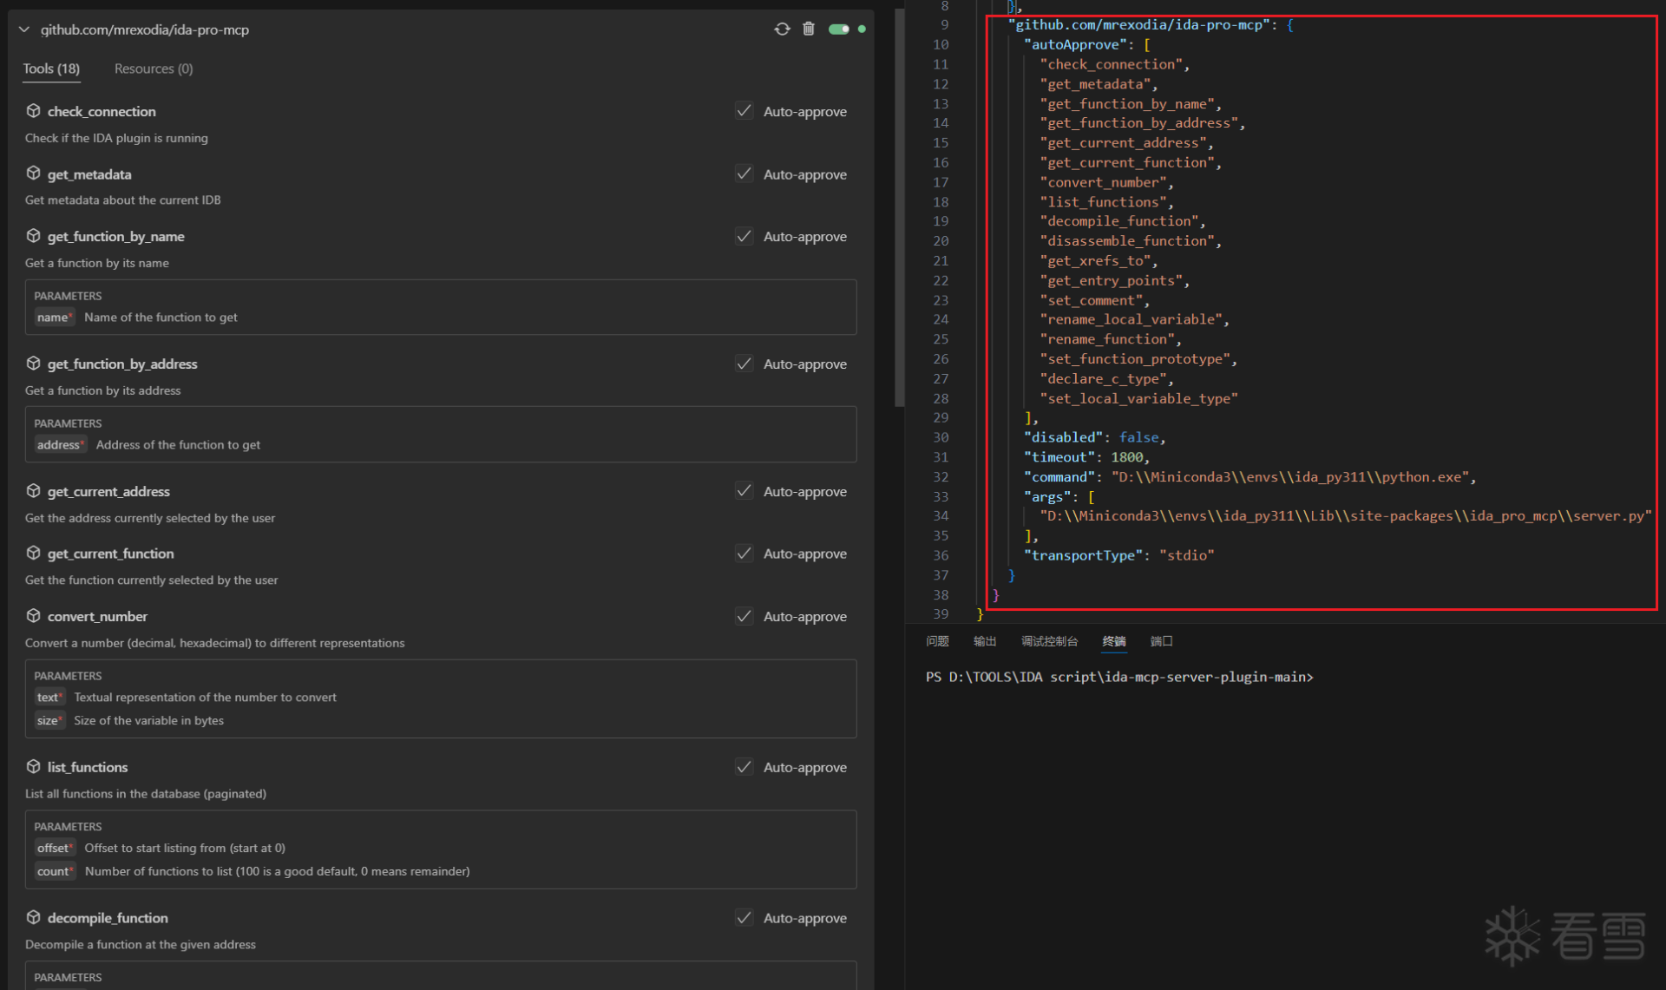
Task: Click the "rename_function" string in the JSON
Action: click(1106, 339)
